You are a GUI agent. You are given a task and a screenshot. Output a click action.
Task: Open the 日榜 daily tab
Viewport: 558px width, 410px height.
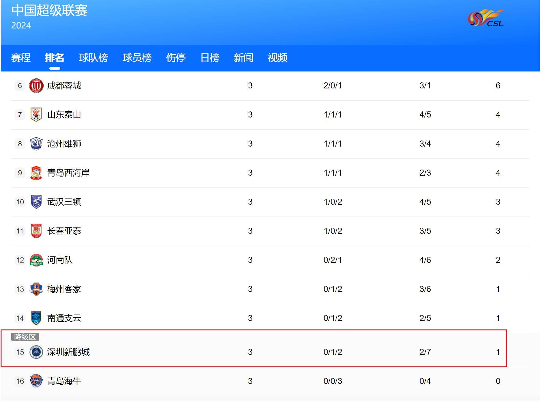pos(210,58)
